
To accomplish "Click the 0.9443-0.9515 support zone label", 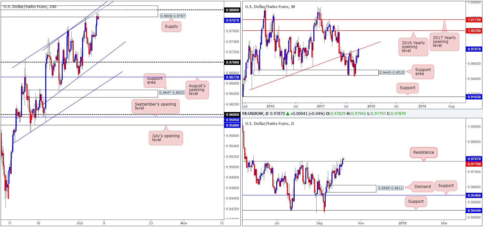I will (x=392, y=73).
